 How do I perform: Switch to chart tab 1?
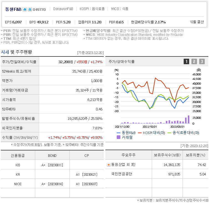186,61
